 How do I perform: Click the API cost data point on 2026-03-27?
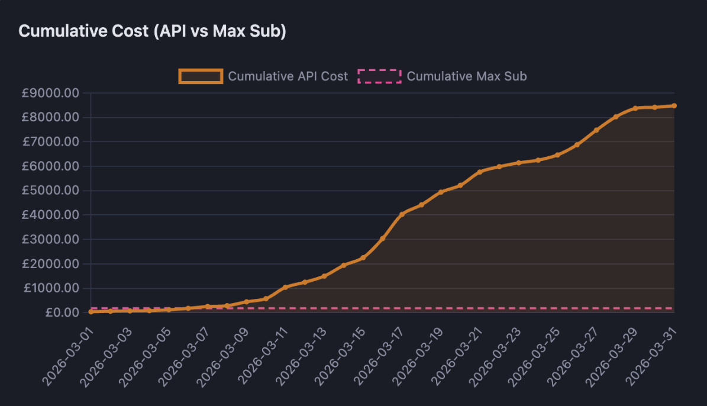(596, 130)
